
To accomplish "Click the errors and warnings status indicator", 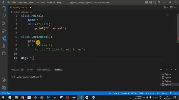I will (x=6, y=93).
